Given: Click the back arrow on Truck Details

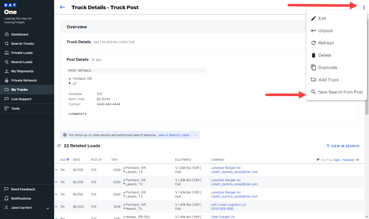Looking at the screenshot, I should pos(62,7).
